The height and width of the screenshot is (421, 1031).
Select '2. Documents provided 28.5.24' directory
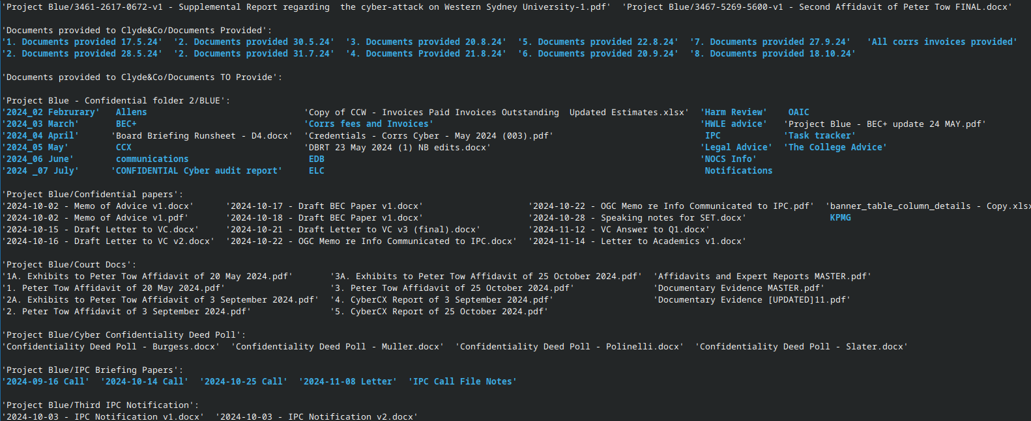tap(82, 53)
